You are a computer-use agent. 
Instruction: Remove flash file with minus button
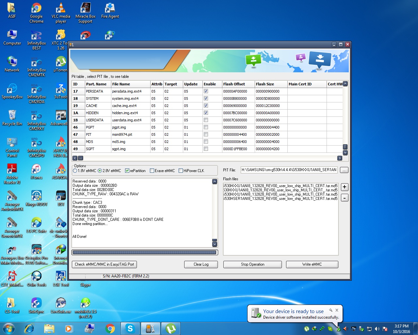pos(345,198)
